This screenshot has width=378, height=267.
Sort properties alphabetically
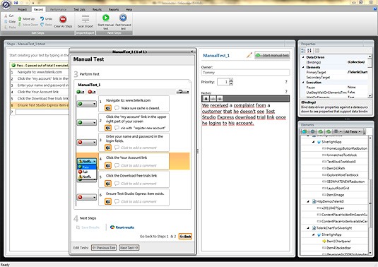pos(309,51)
